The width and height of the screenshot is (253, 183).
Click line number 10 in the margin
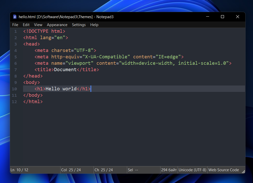point(14,89)
